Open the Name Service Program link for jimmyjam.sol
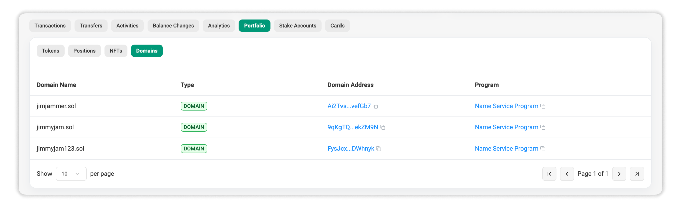This screenshot has width=681, height=208. tap(506, 127)
